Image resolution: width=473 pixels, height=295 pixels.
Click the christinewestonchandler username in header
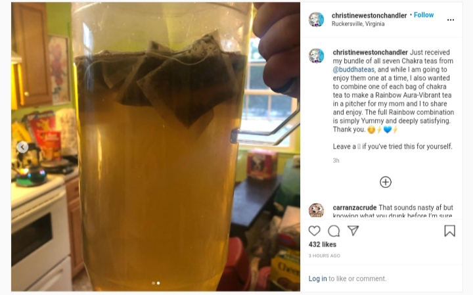click(369, 15)
